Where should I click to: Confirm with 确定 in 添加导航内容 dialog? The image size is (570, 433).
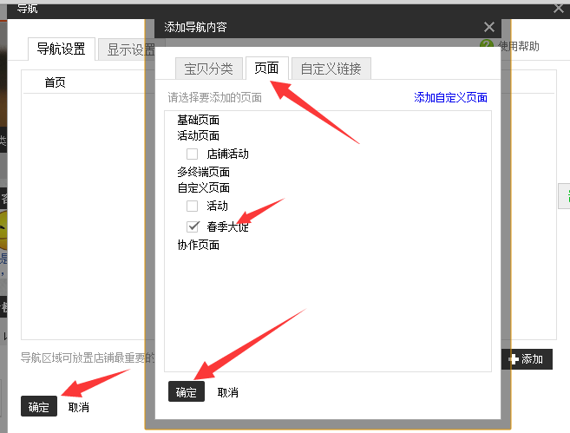coord(187,392)
